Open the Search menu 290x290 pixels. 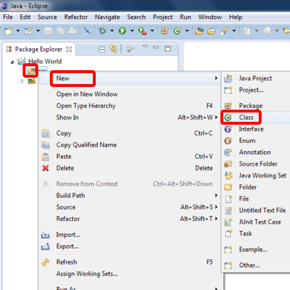click(136, 17)
